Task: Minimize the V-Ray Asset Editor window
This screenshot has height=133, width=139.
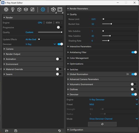Action: click(118, 3)
